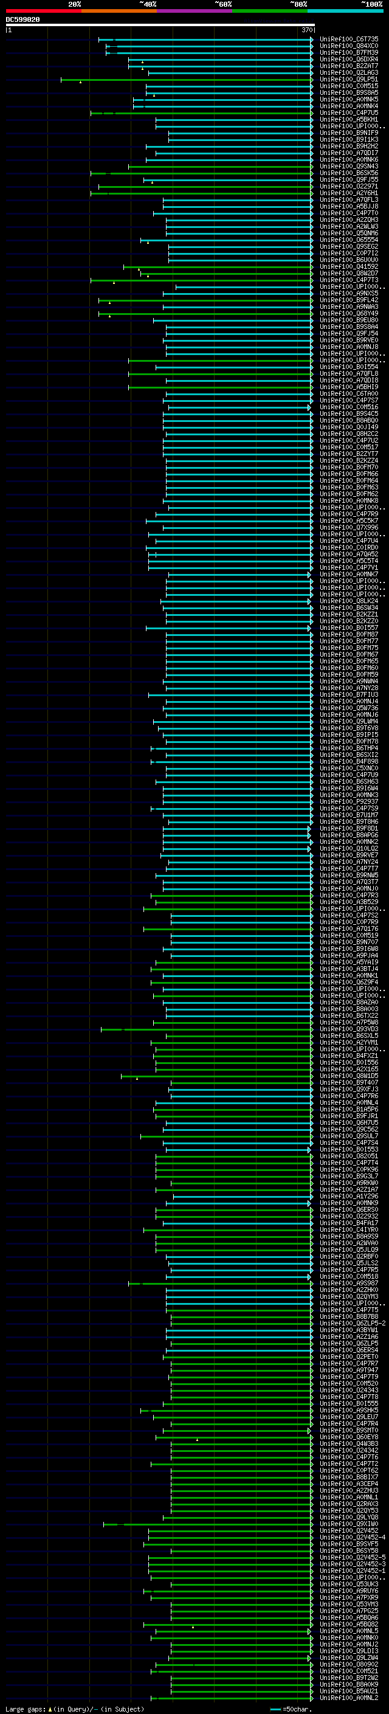Select hit label UniRef100_Q9SEG2
Image resolution: width=389 pixels, height=1714 pixels.
pyautogui.click(x=348, y=247)
